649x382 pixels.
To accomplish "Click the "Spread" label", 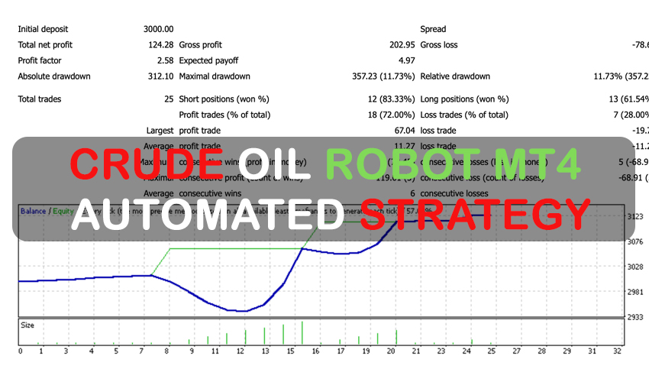I will pos(433,29).
